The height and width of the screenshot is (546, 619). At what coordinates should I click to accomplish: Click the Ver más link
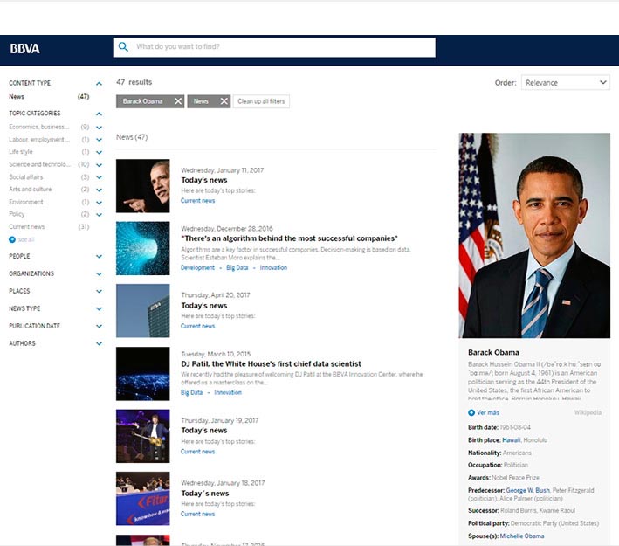(x=488, y=413)
